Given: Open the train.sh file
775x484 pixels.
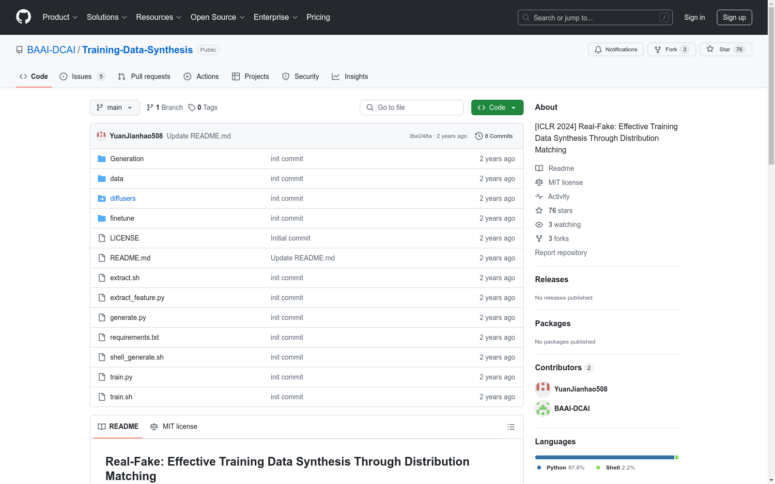Looking at the screenshot, I should pyautogui.click(x=121, y=397).
